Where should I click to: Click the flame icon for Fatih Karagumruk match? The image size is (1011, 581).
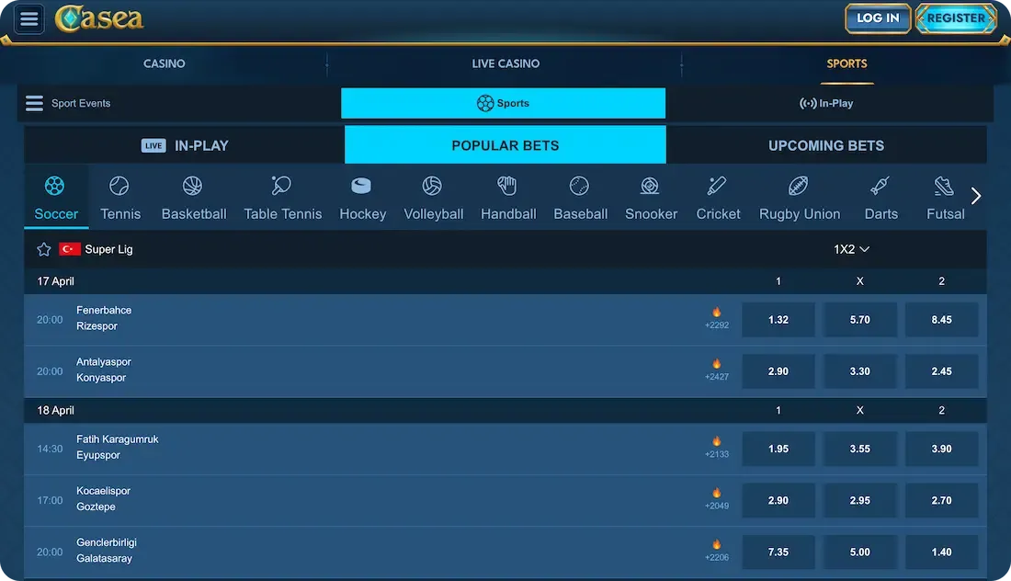(x=716, y=441)
